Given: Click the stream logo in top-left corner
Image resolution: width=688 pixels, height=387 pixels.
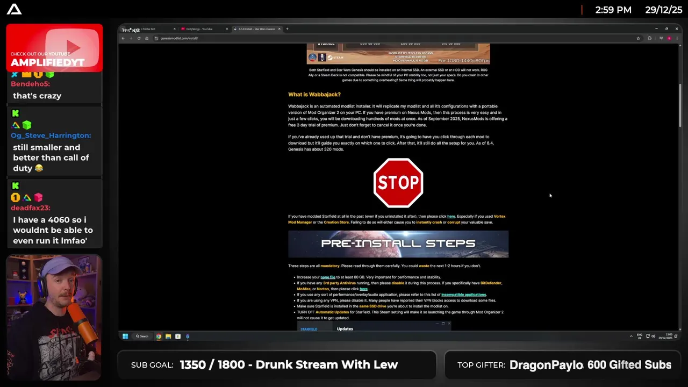Looking at the screenshot, I should point(15,9).
